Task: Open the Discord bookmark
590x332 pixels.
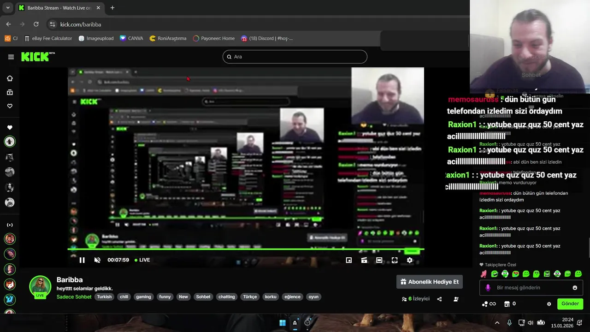Action: (267, 38)
